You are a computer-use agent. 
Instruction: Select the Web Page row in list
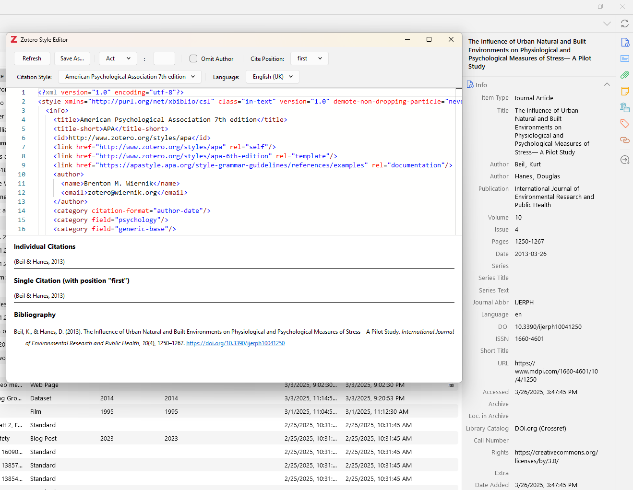(x=229, y=385)
